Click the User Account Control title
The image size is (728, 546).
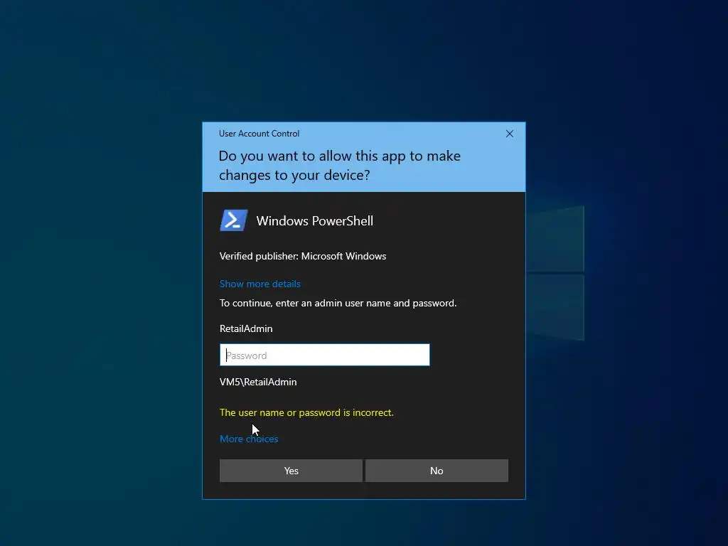[x=259, y=134]
